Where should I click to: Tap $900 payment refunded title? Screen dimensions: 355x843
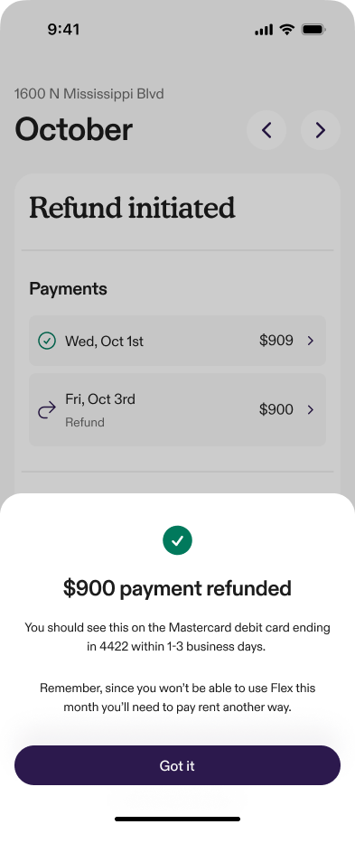(177, 588)
